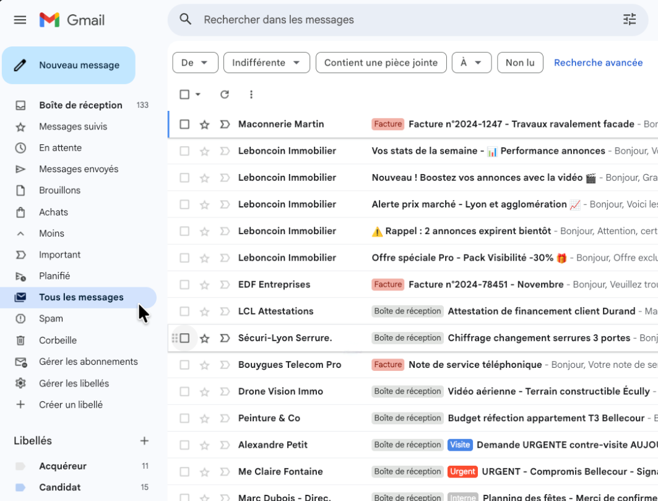
Task: Go to Boîte de réception folder
Action: pyautogui.click(x=80, y=105)
